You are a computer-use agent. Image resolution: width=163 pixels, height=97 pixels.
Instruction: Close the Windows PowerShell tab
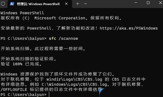point(66,4)
